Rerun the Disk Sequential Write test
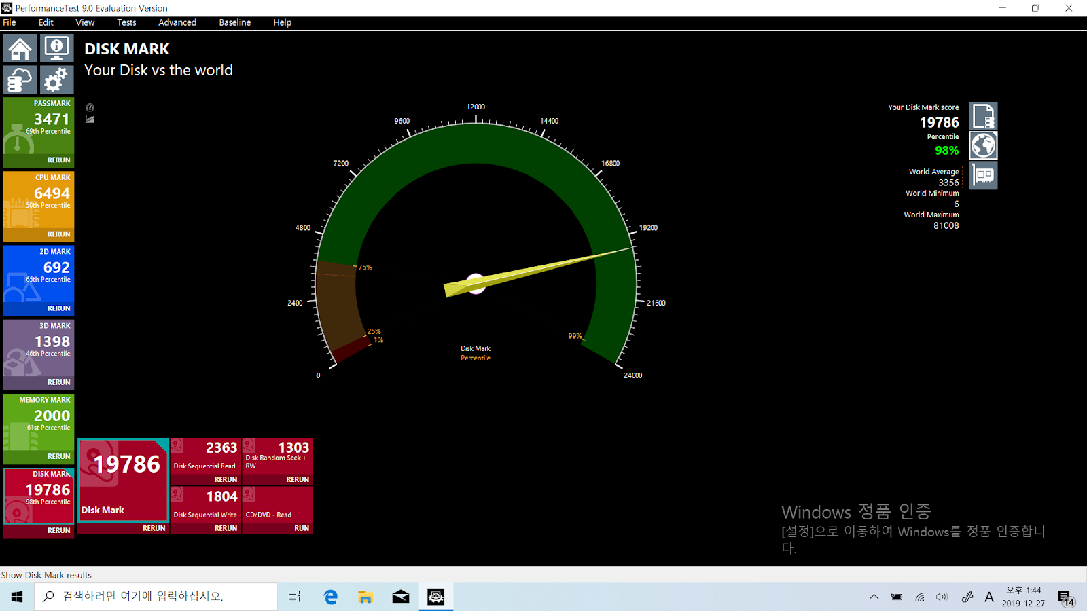 click(x=226, y=528)
